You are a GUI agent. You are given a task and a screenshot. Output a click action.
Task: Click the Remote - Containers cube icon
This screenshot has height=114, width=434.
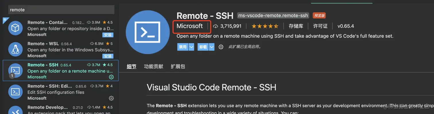coord(15,28)
